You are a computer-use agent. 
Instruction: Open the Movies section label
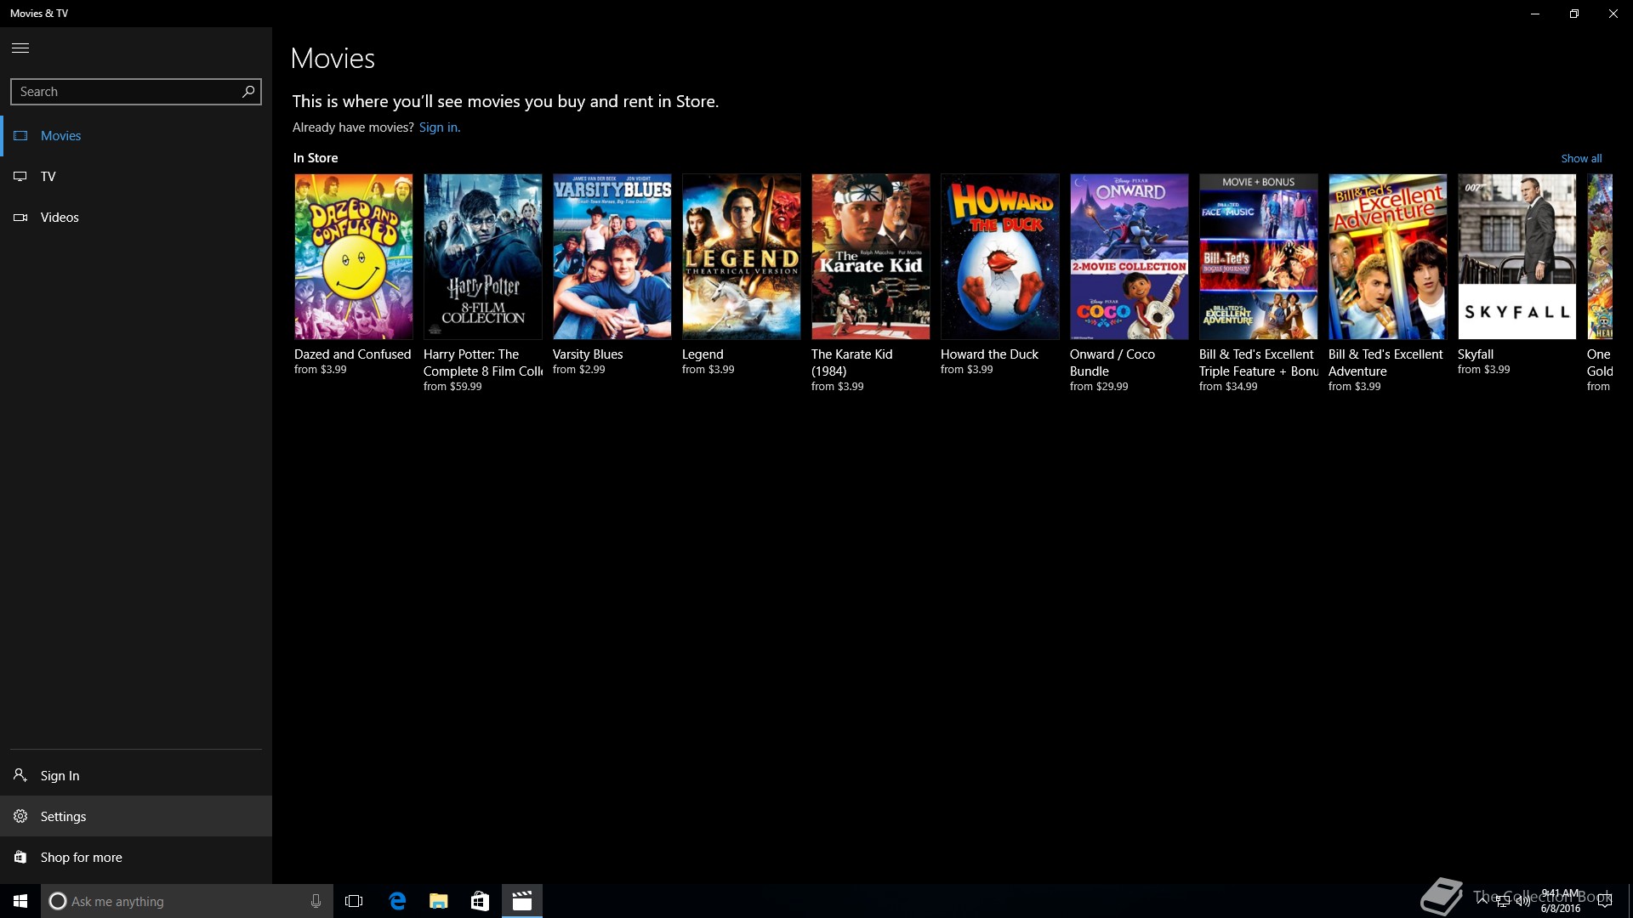click(61, 136)
